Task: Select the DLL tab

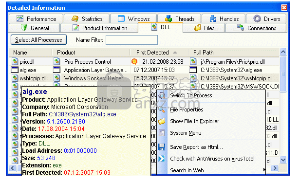Action: tap(160, 27)
